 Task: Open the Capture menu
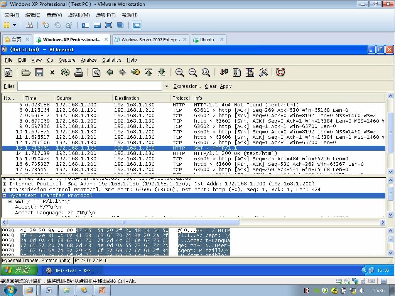(67, 60)
